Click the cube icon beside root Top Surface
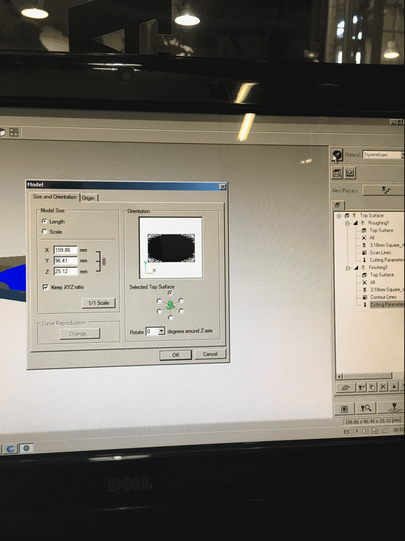The image size is (405, 541). tap(347, 215)
